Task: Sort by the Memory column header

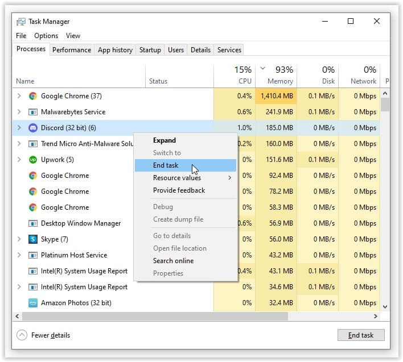Action: (x=276, y=76)
